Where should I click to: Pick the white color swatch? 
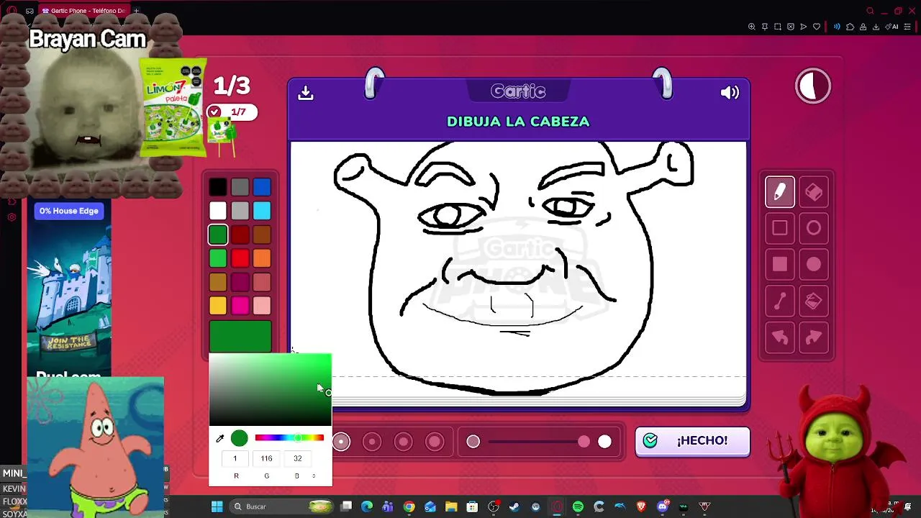click(218, 211)
